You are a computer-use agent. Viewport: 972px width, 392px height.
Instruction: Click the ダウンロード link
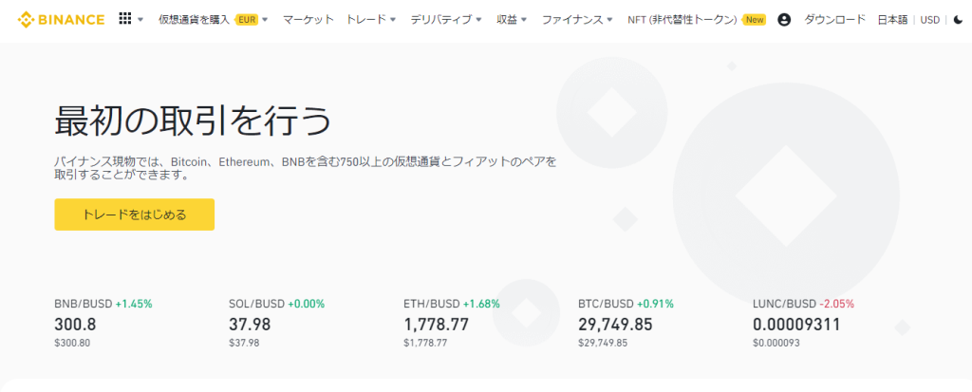pos(835,19)
